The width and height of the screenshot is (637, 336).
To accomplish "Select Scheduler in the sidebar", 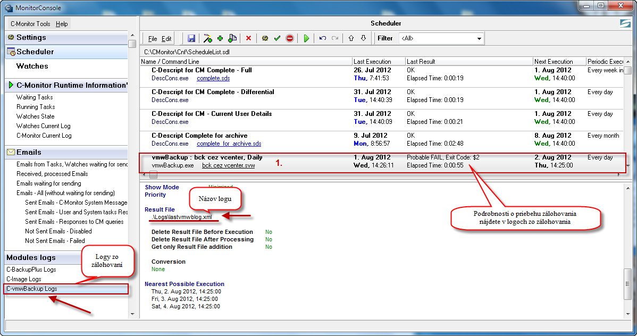I will [66, 52].
